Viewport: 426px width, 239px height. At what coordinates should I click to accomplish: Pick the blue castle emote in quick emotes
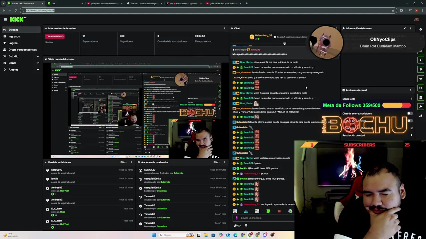tap(246, 211)
